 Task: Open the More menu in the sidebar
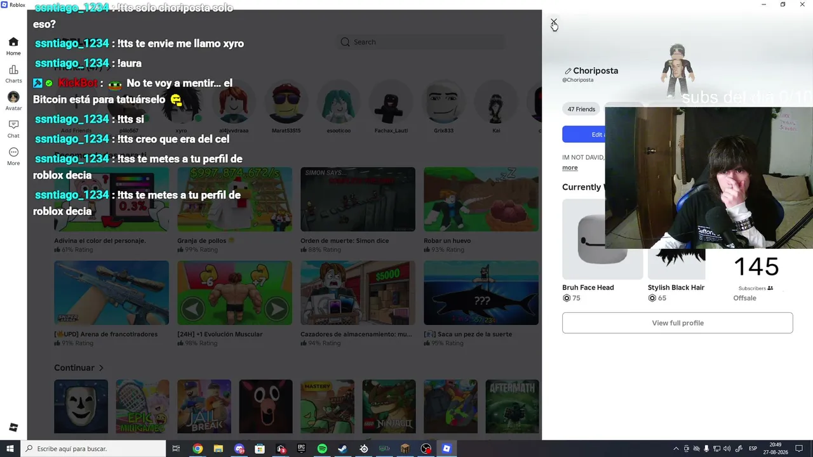click(x=13, y=156)
